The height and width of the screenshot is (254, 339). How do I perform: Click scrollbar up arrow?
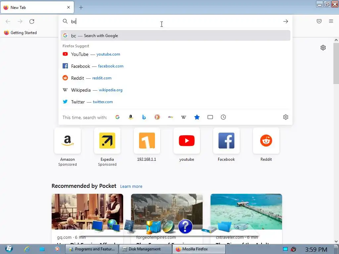336,40
